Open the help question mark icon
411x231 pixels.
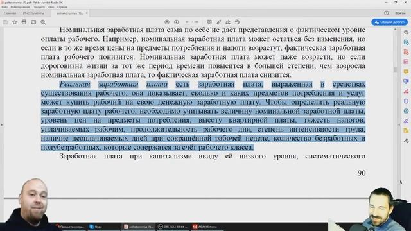[387, 13]
